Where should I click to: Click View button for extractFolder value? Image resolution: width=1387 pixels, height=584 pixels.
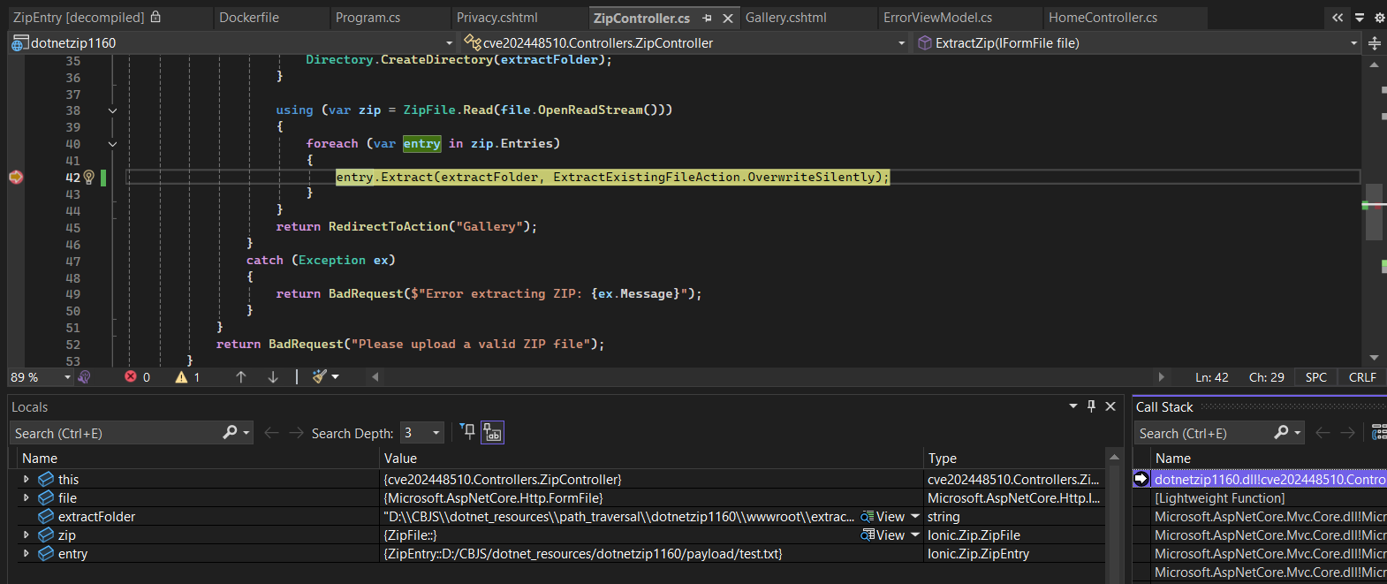coord(883,517)
